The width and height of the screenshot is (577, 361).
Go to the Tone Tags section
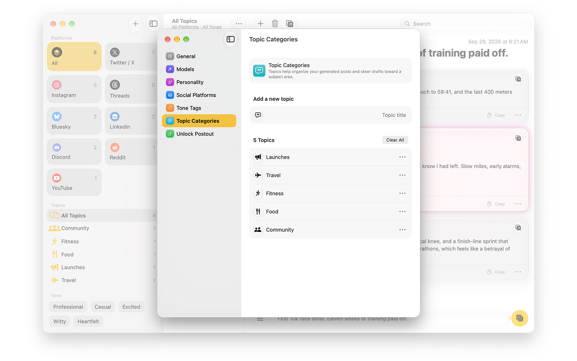199,108
